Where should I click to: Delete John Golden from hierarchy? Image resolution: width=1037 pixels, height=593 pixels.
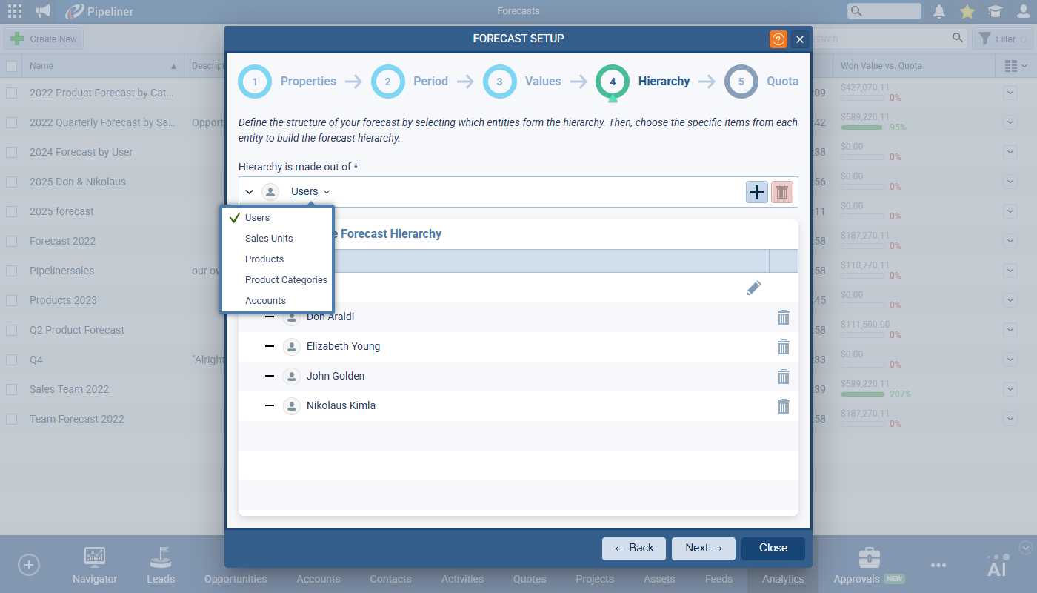(783, 377)
